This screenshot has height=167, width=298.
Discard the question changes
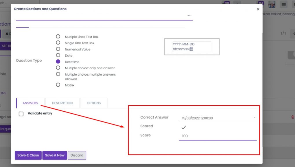click(x=77, y=155)
